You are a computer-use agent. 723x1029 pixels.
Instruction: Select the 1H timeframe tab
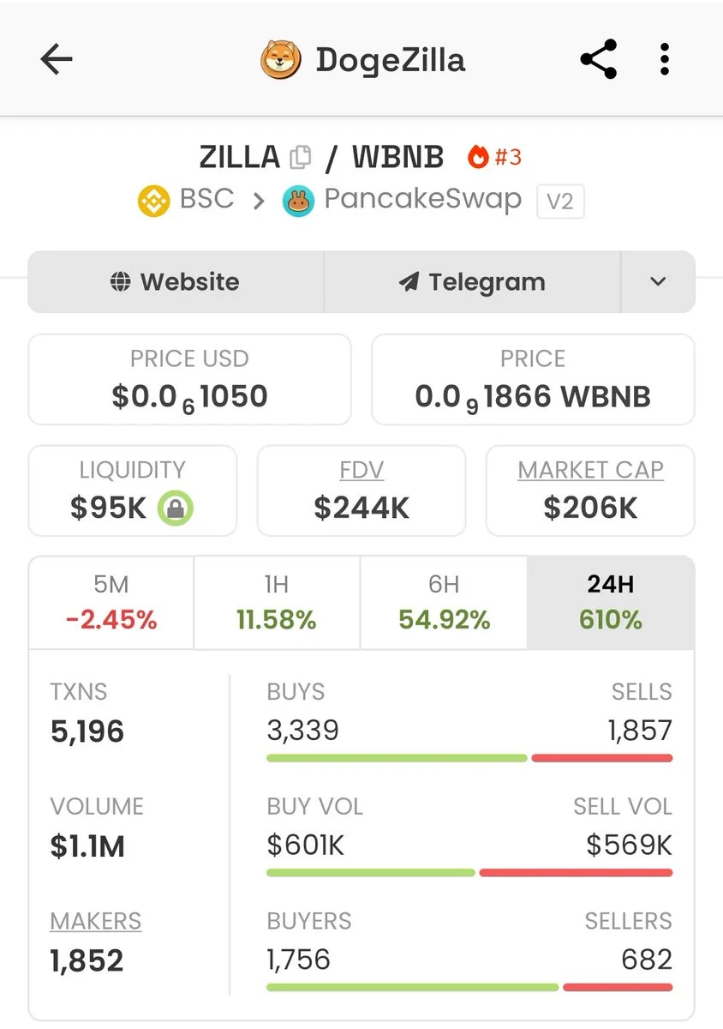pyautogui.click(x=277, y=603)
